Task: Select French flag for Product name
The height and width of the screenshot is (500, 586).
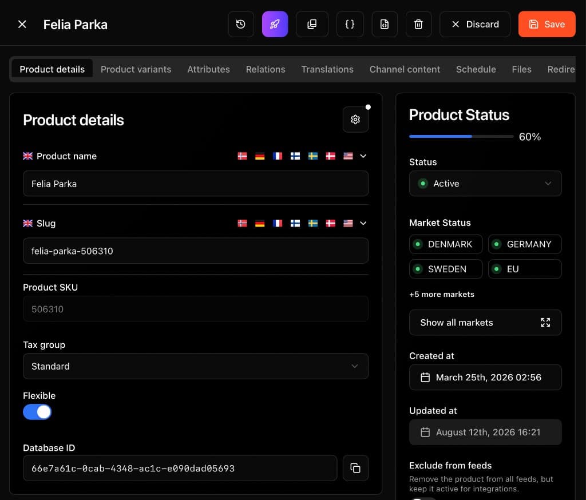Action: click(278, 156)
